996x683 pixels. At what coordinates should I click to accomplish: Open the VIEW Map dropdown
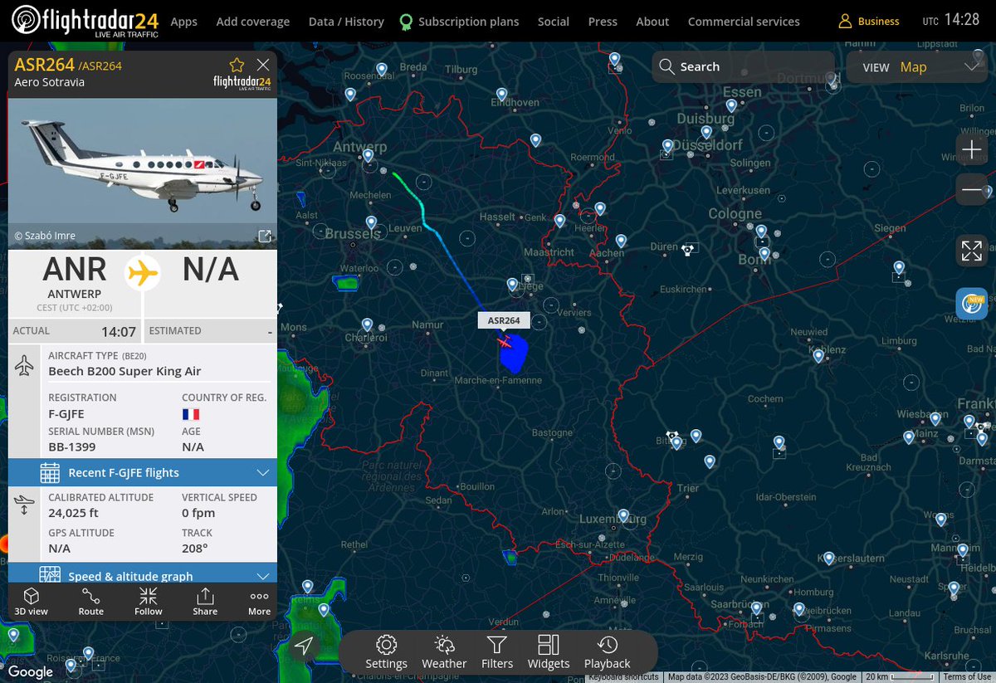pyautogui.click(x=917, y=67)
